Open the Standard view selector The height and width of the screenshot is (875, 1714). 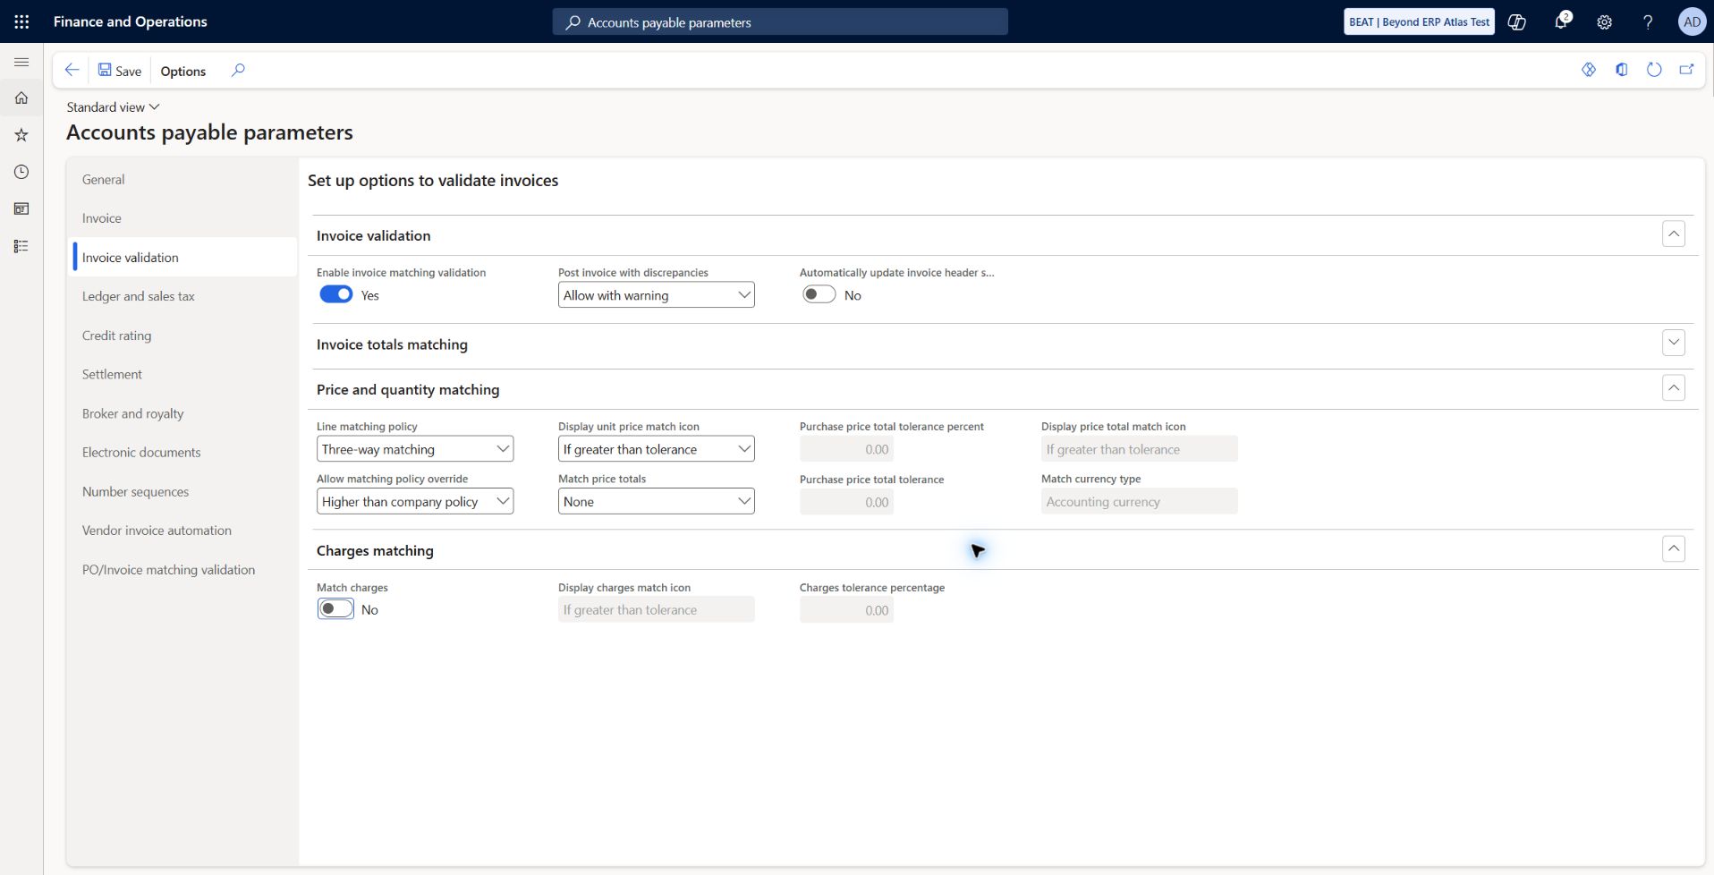113,106
